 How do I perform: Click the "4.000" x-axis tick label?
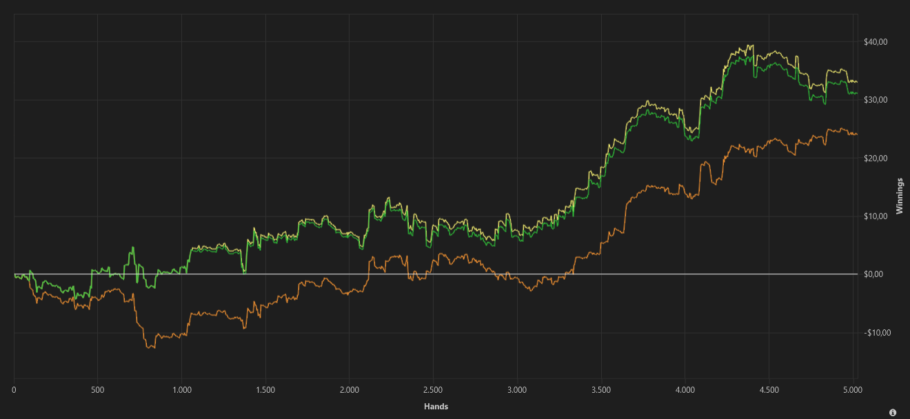685,389
